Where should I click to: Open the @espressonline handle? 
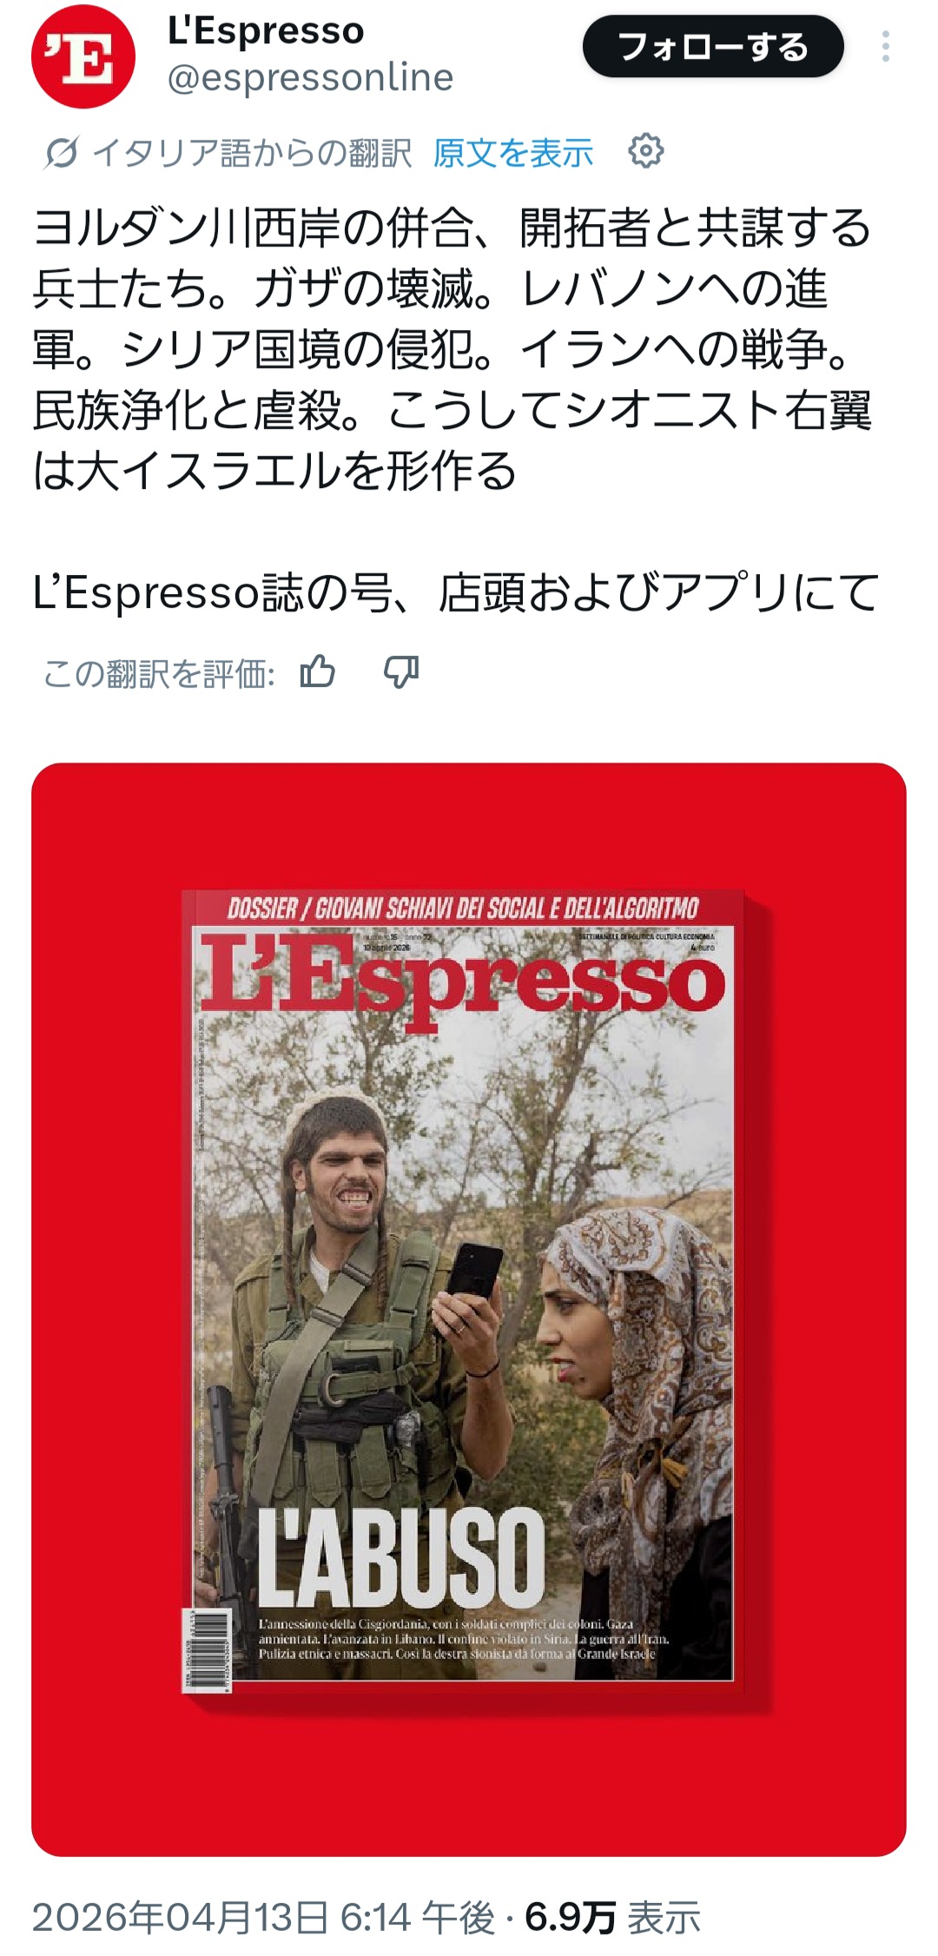(311, 78)
